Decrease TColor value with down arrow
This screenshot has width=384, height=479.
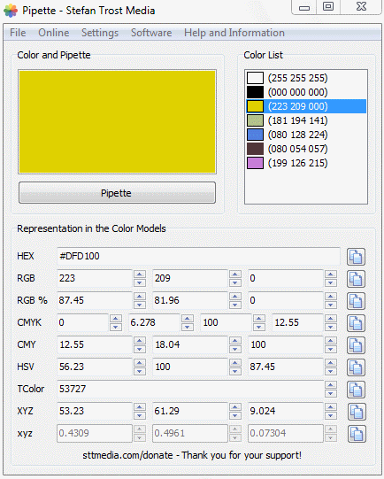[x=331, y=393]
